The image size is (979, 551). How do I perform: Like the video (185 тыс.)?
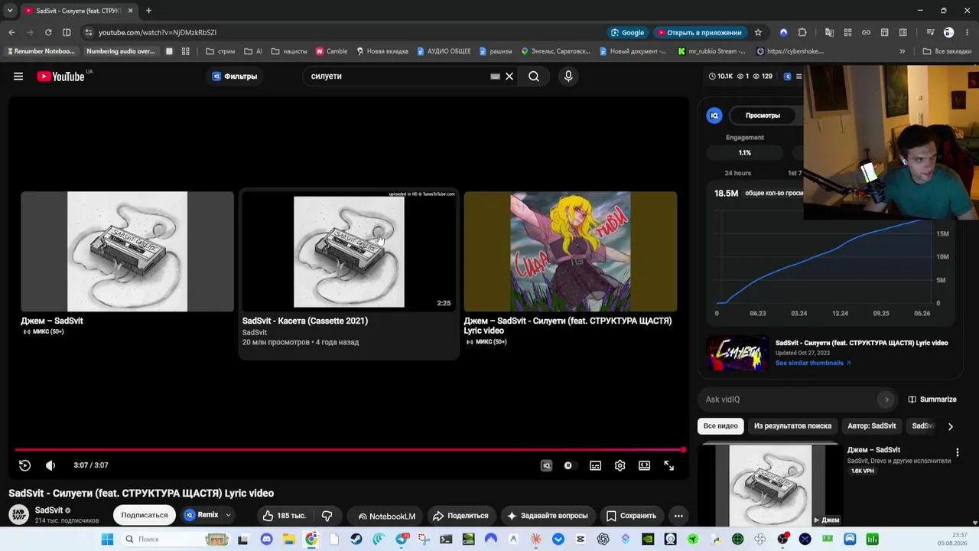284,516
